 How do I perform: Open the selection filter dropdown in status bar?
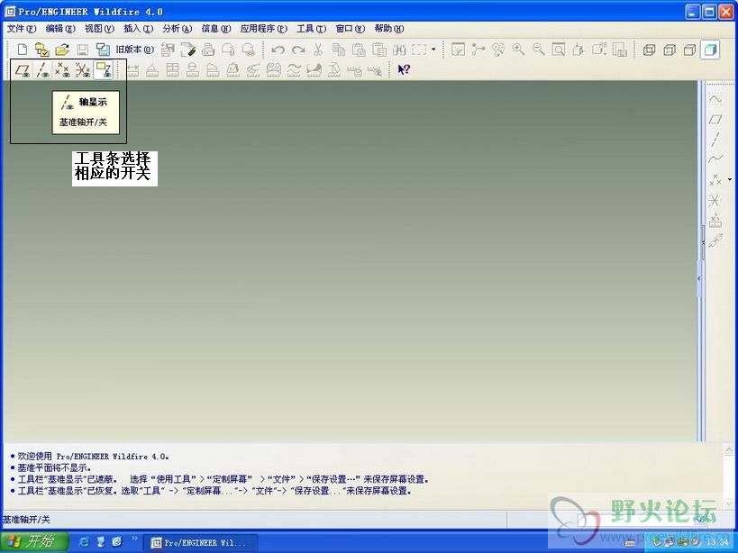point(701,519)
